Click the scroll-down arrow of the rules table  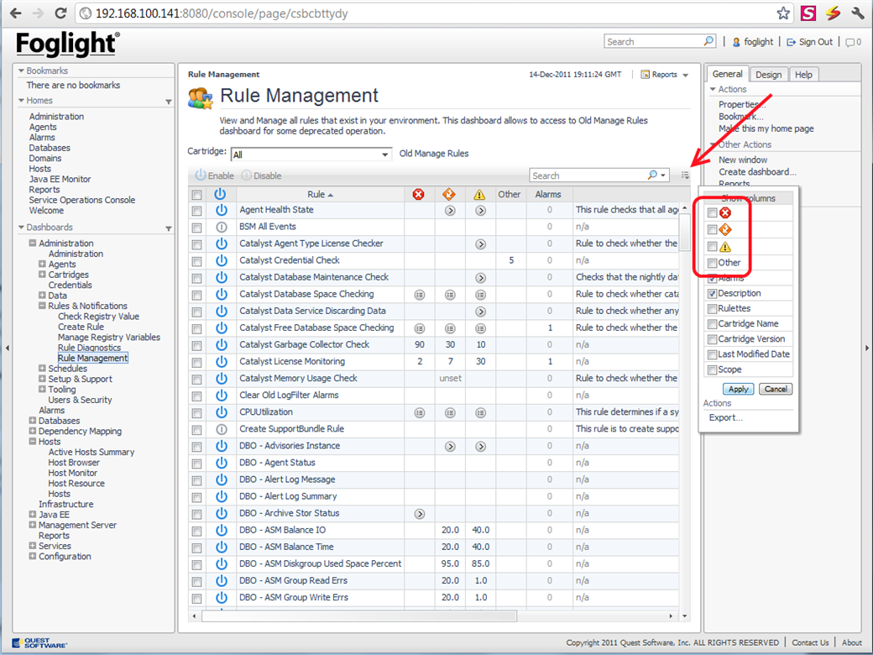(x=684, y=616)
